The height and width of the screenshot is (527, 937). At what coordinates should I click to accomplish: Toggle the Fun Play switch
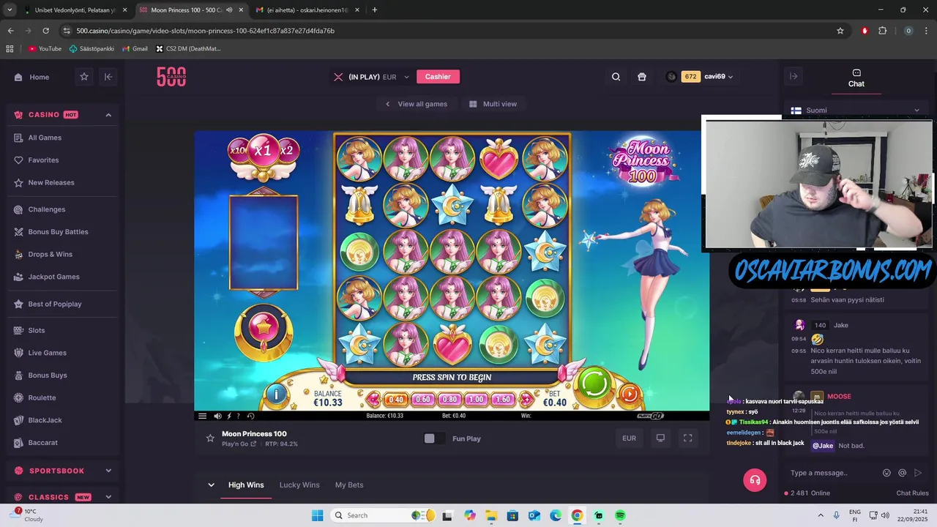pos(434,438)
